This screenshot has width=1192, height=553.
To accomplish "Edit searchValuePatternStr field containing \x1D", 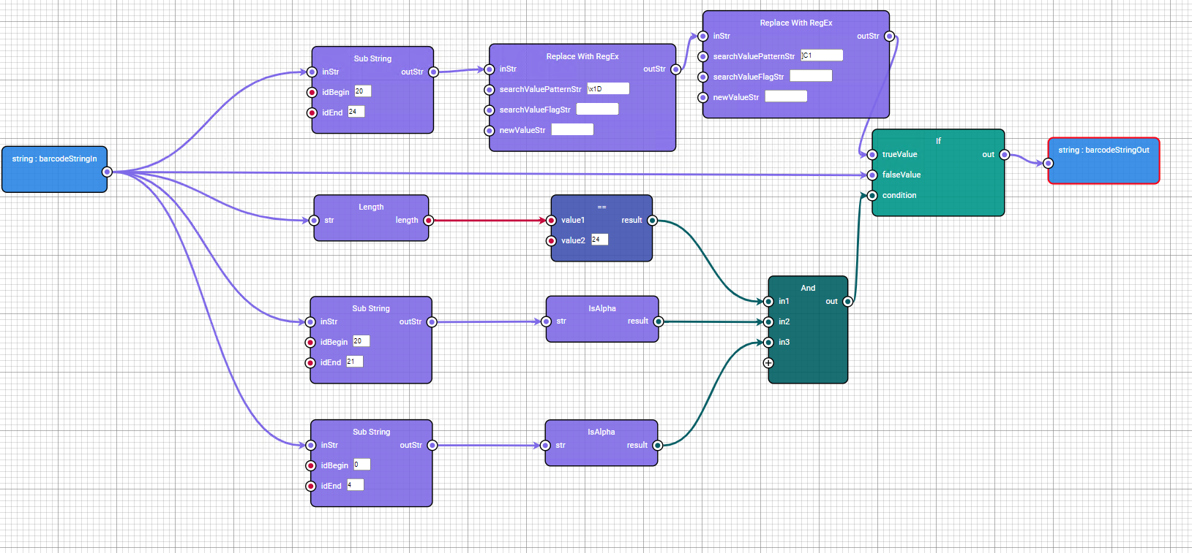I will 607,89.
